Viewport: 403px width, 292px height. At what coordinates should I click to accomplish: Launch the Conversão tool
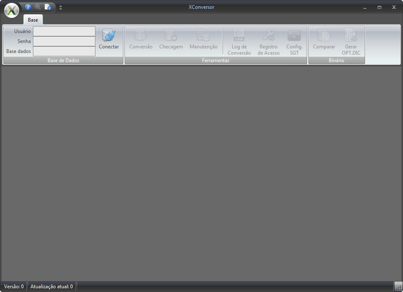point(141,40)
